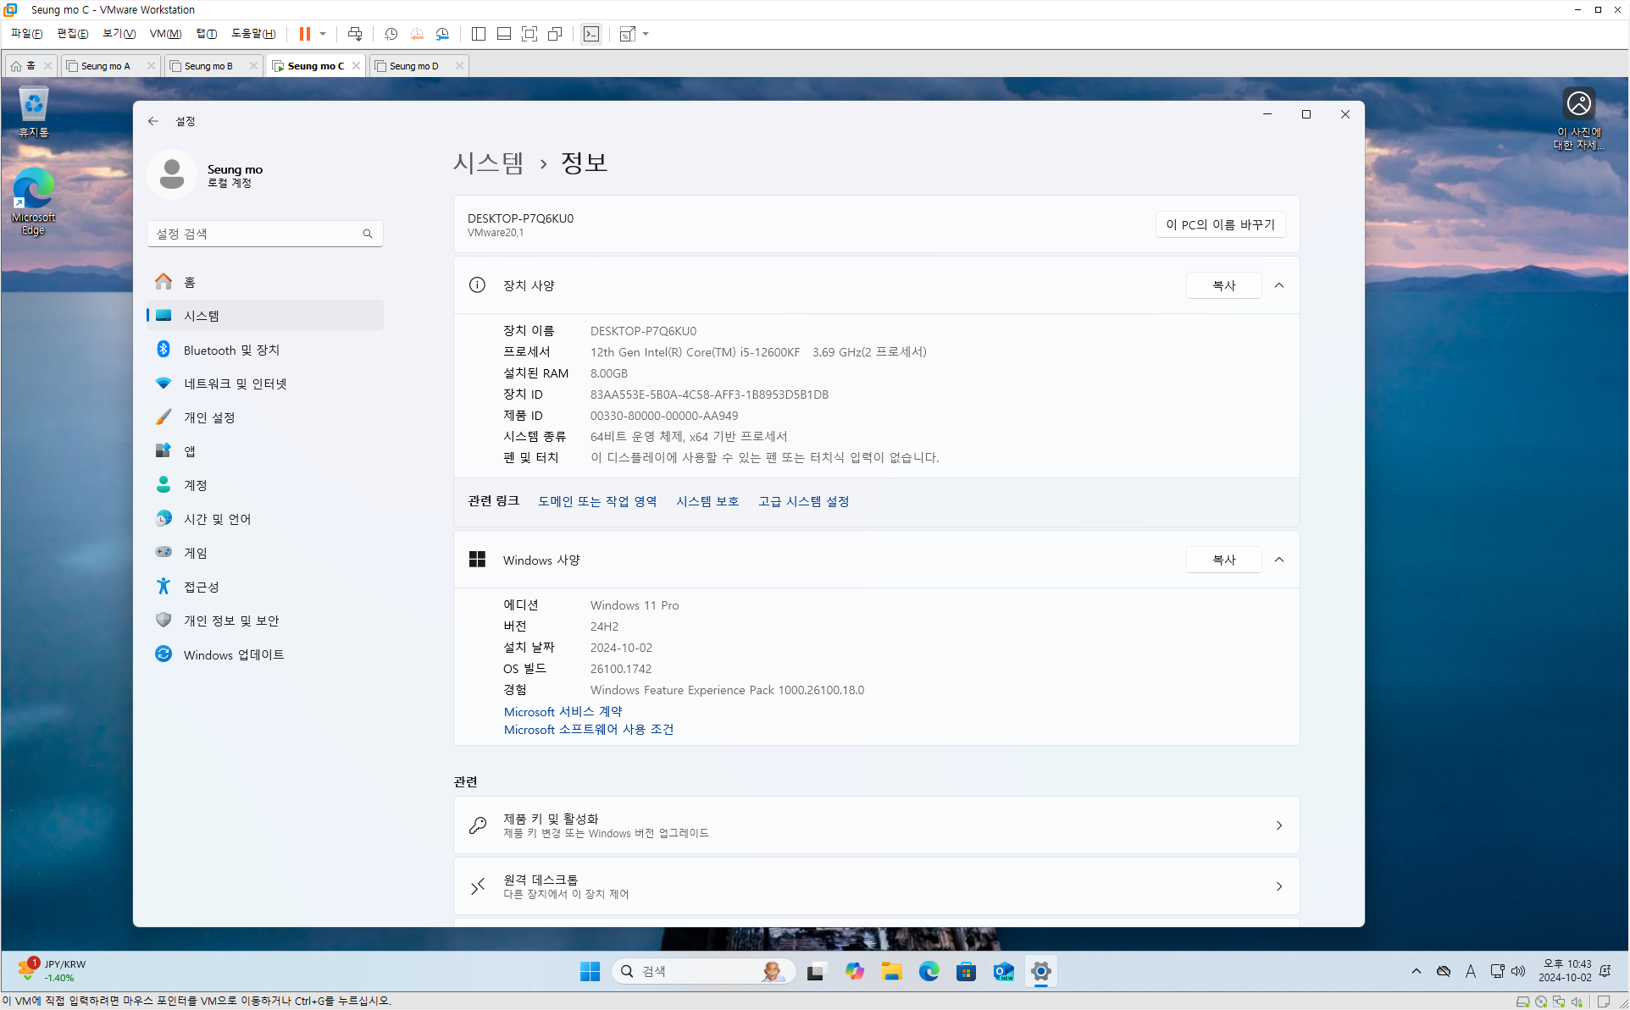Image resolution: width=1630 pixels, height=1010 pixels.
Task: Collapse the 장치 사양 section chevron
Action: click(1279, 285)
